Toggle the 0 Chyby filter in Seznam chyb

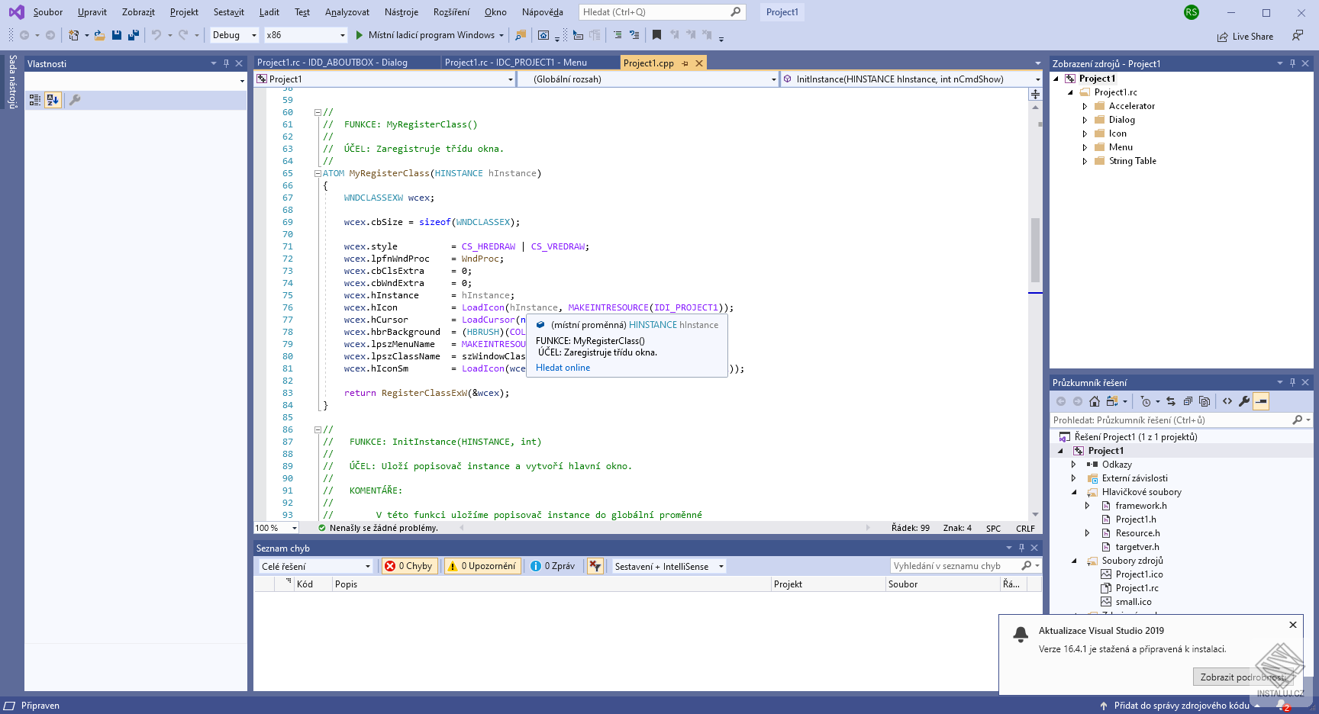click(x=409, y=566)
